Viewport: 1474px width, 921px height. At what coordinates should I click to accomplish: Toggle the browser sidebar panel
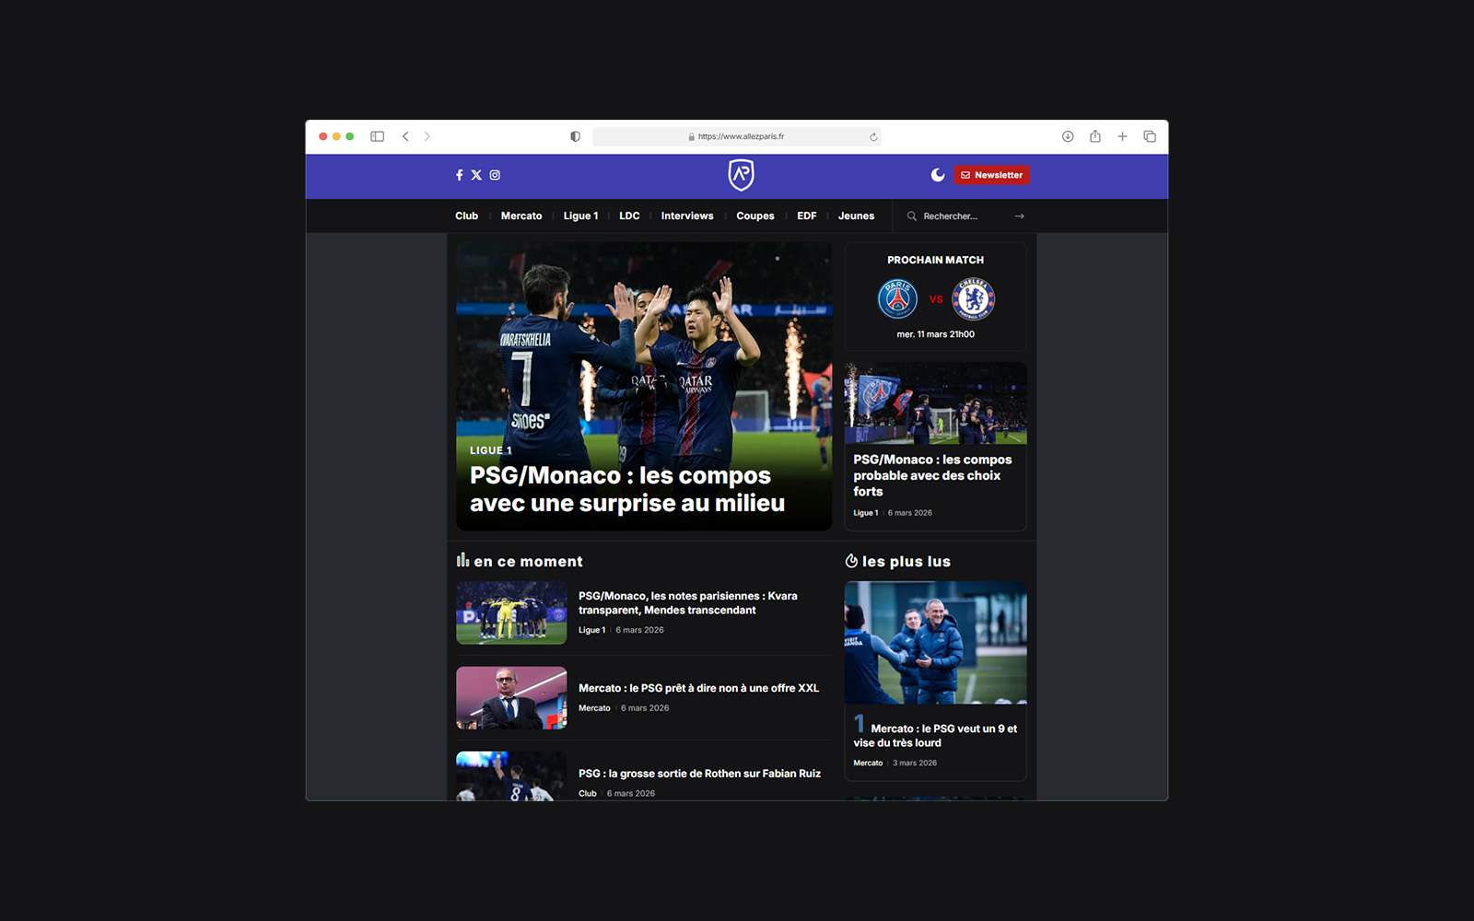378,136
